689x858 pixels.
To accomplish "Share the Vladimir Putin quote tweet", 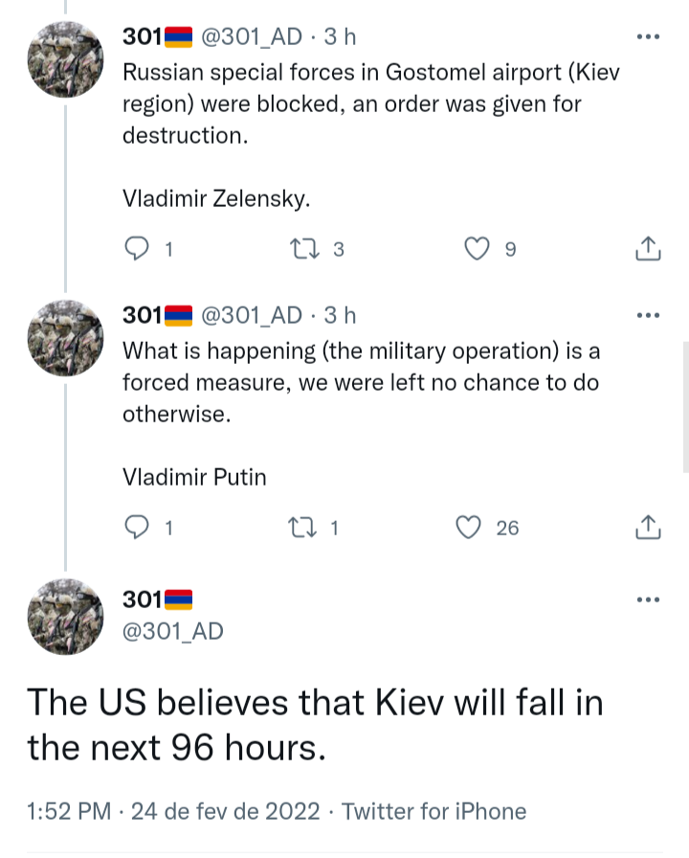I will (x=648, y=527).
